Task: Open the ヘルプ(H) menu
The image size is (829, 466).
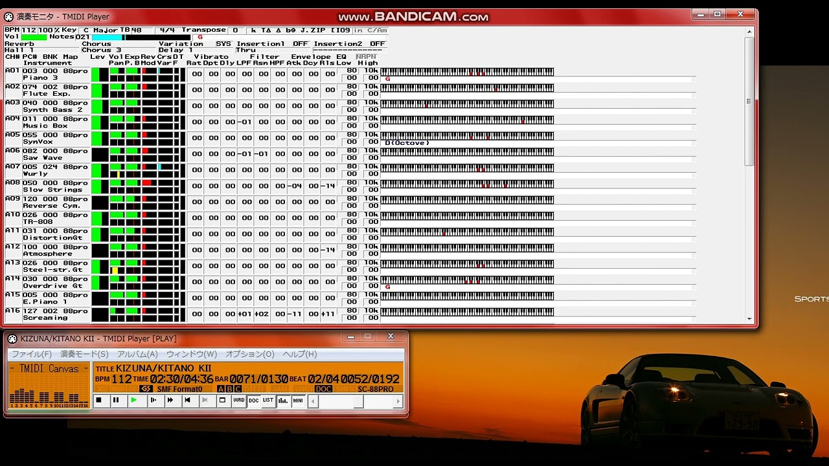Action: pos(300,354)
